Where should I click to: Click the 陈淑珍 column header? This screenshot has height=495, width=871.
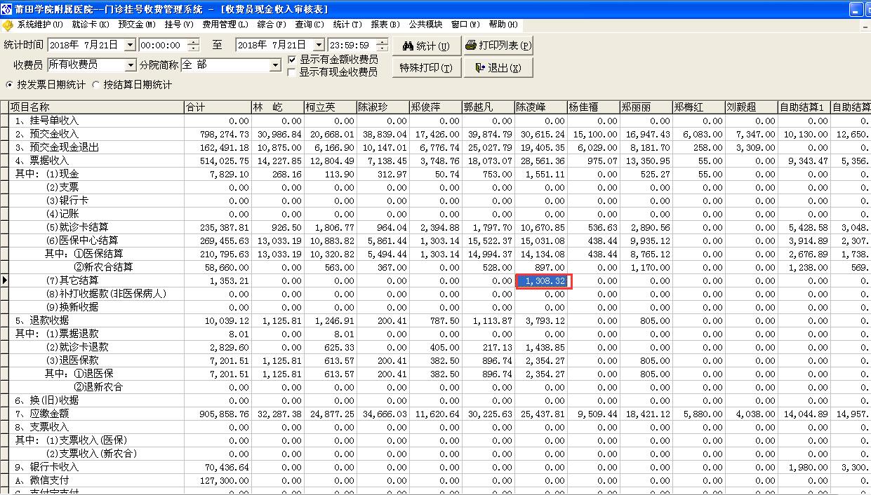click(383, 107)
